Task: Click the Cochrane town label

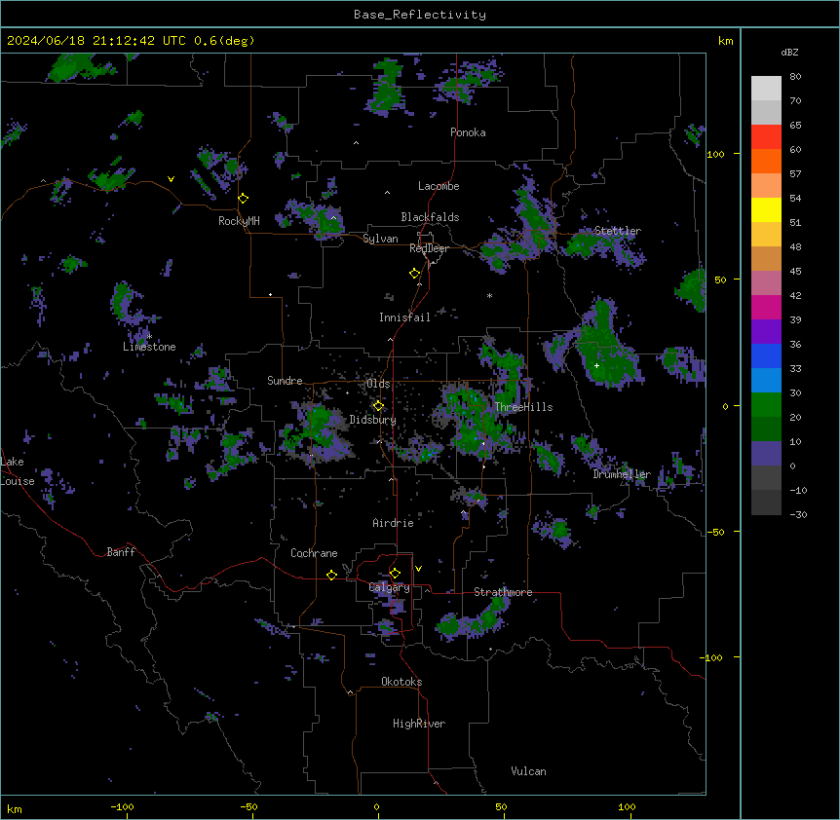Action: click(x=314, y=553)
